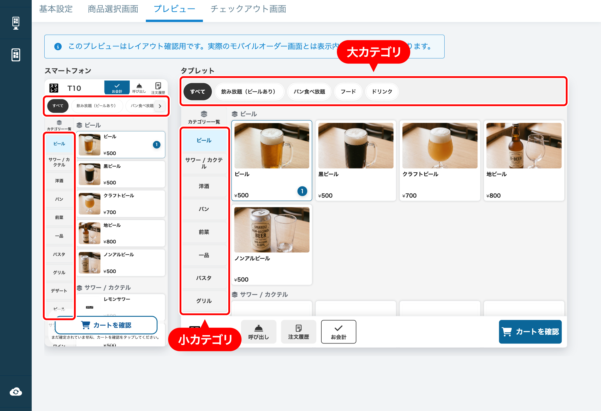This screenshot has width=601, height=411.
Task: Choose tablet 前菜 subcategory
Action: pos(204,232)
